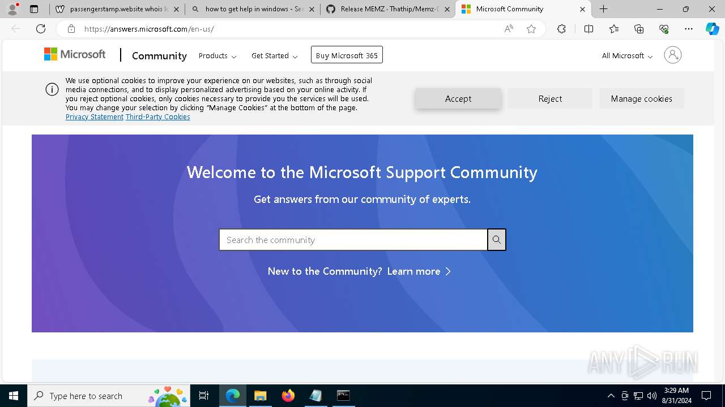This screenshot has height=407, width=725.
Task: Activate Read aloud icon in address bar
Action: coord(509,29)
